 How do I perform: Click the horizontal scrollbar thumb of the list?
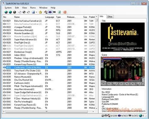[47, 111]
